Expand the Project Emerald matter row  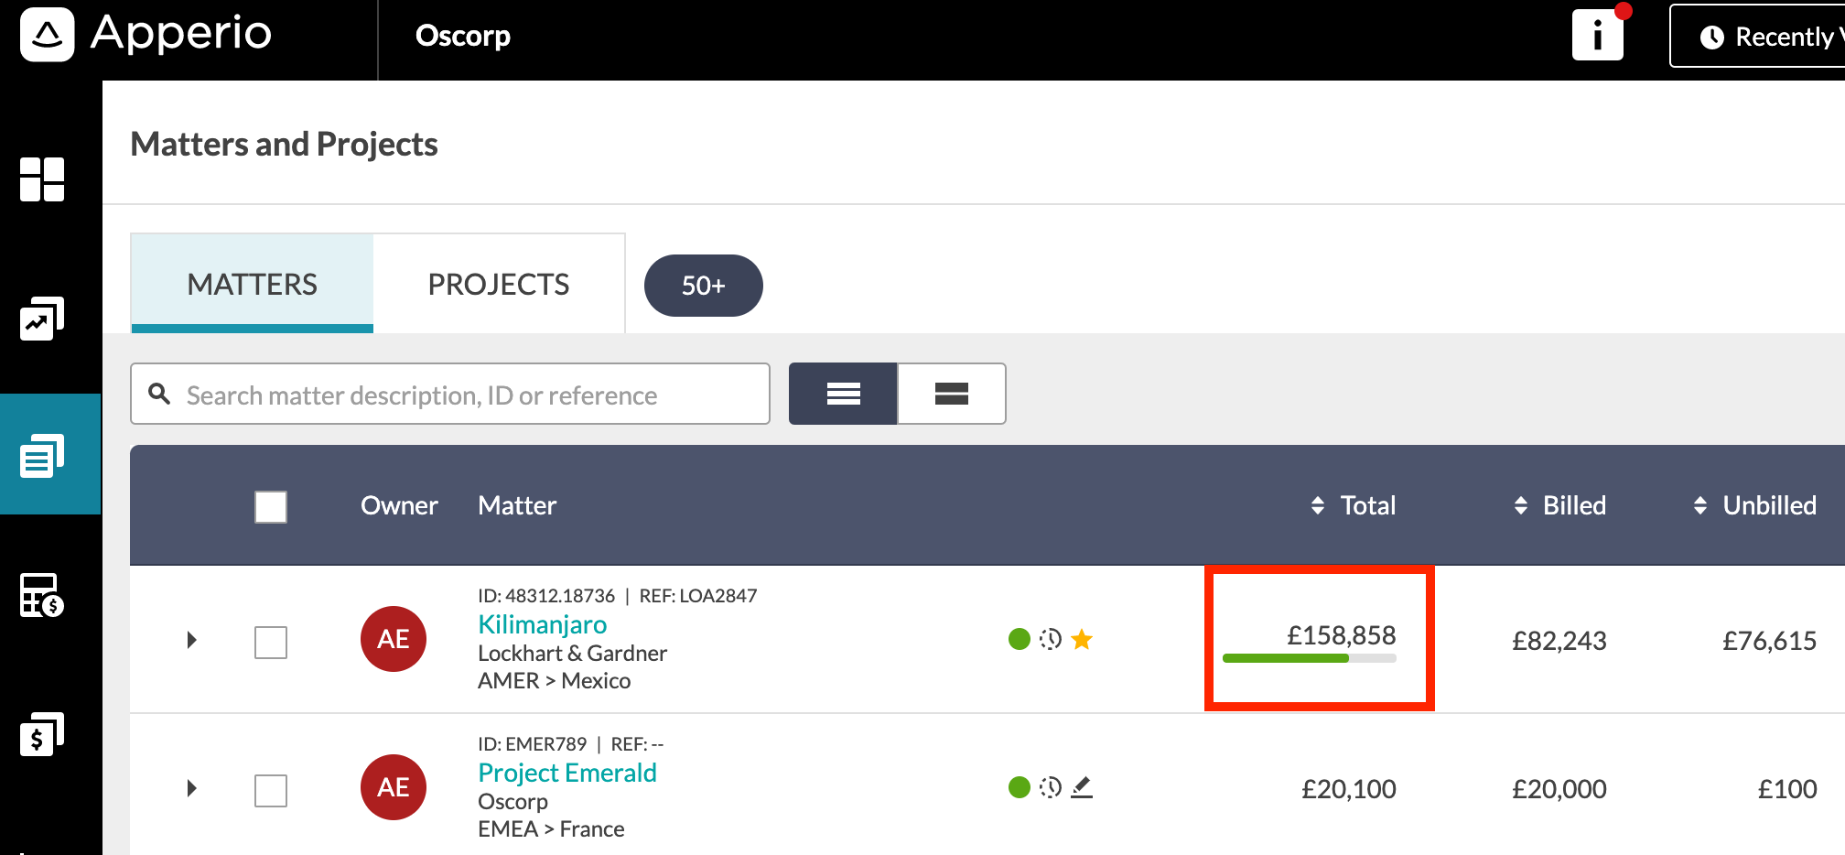pyautogui.click(x=191, y=788)
